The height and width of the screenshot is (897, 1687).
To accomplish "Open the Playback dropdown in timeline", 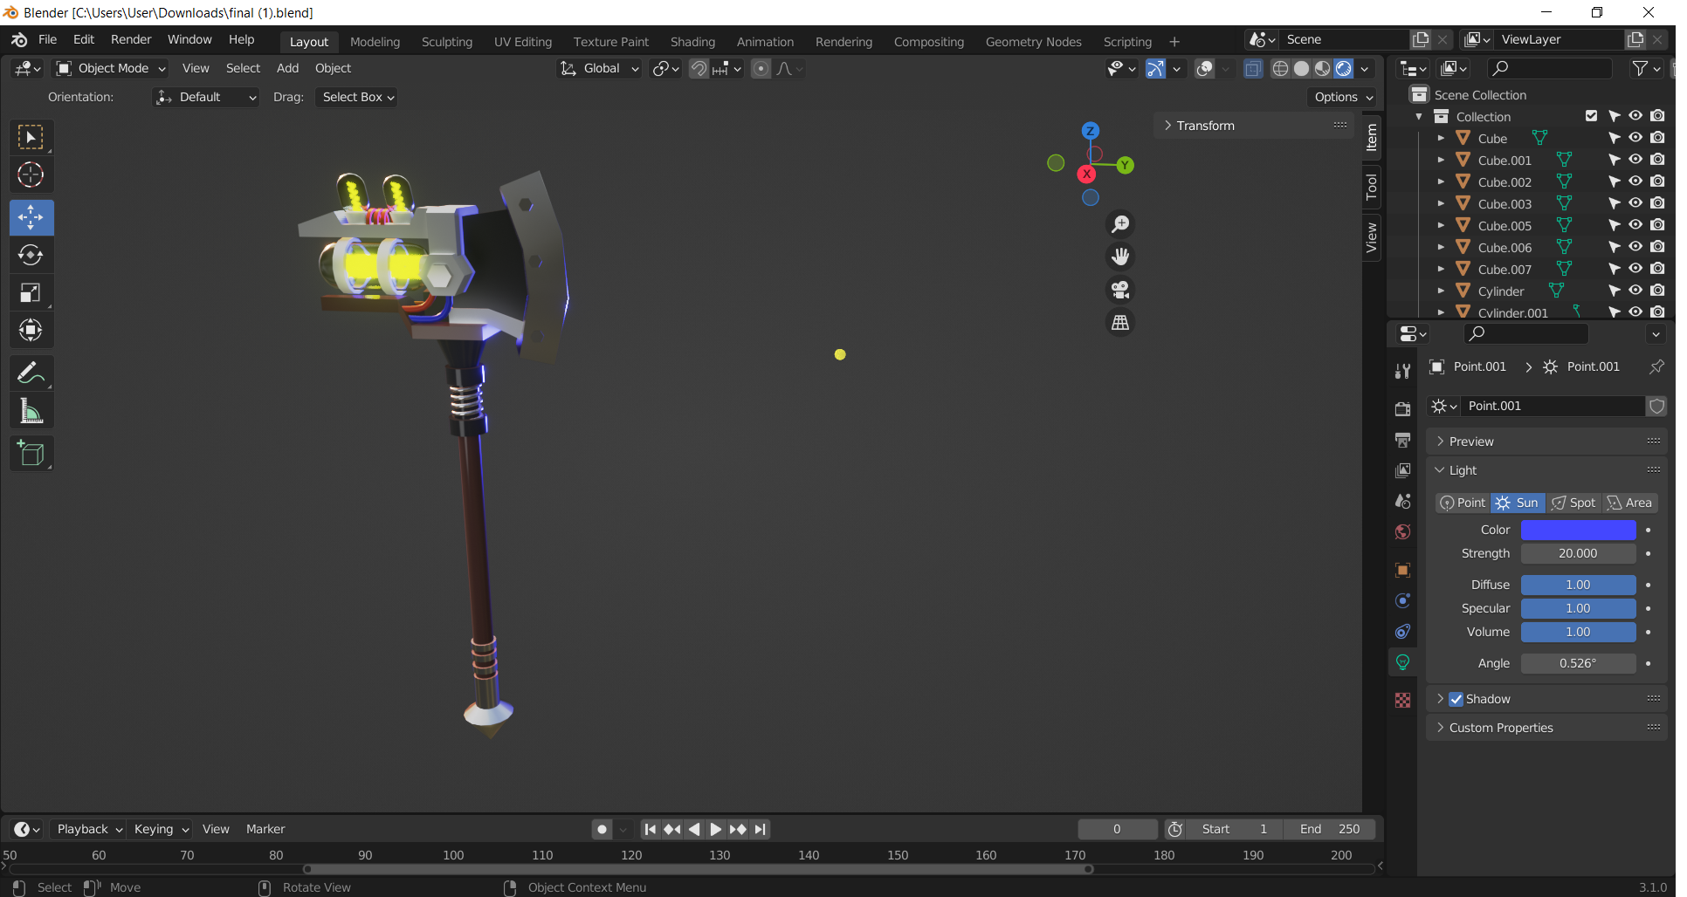I will [x=87, y=829].
